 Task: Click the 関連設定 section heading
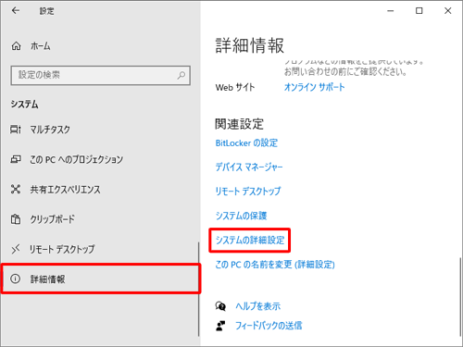239,124
